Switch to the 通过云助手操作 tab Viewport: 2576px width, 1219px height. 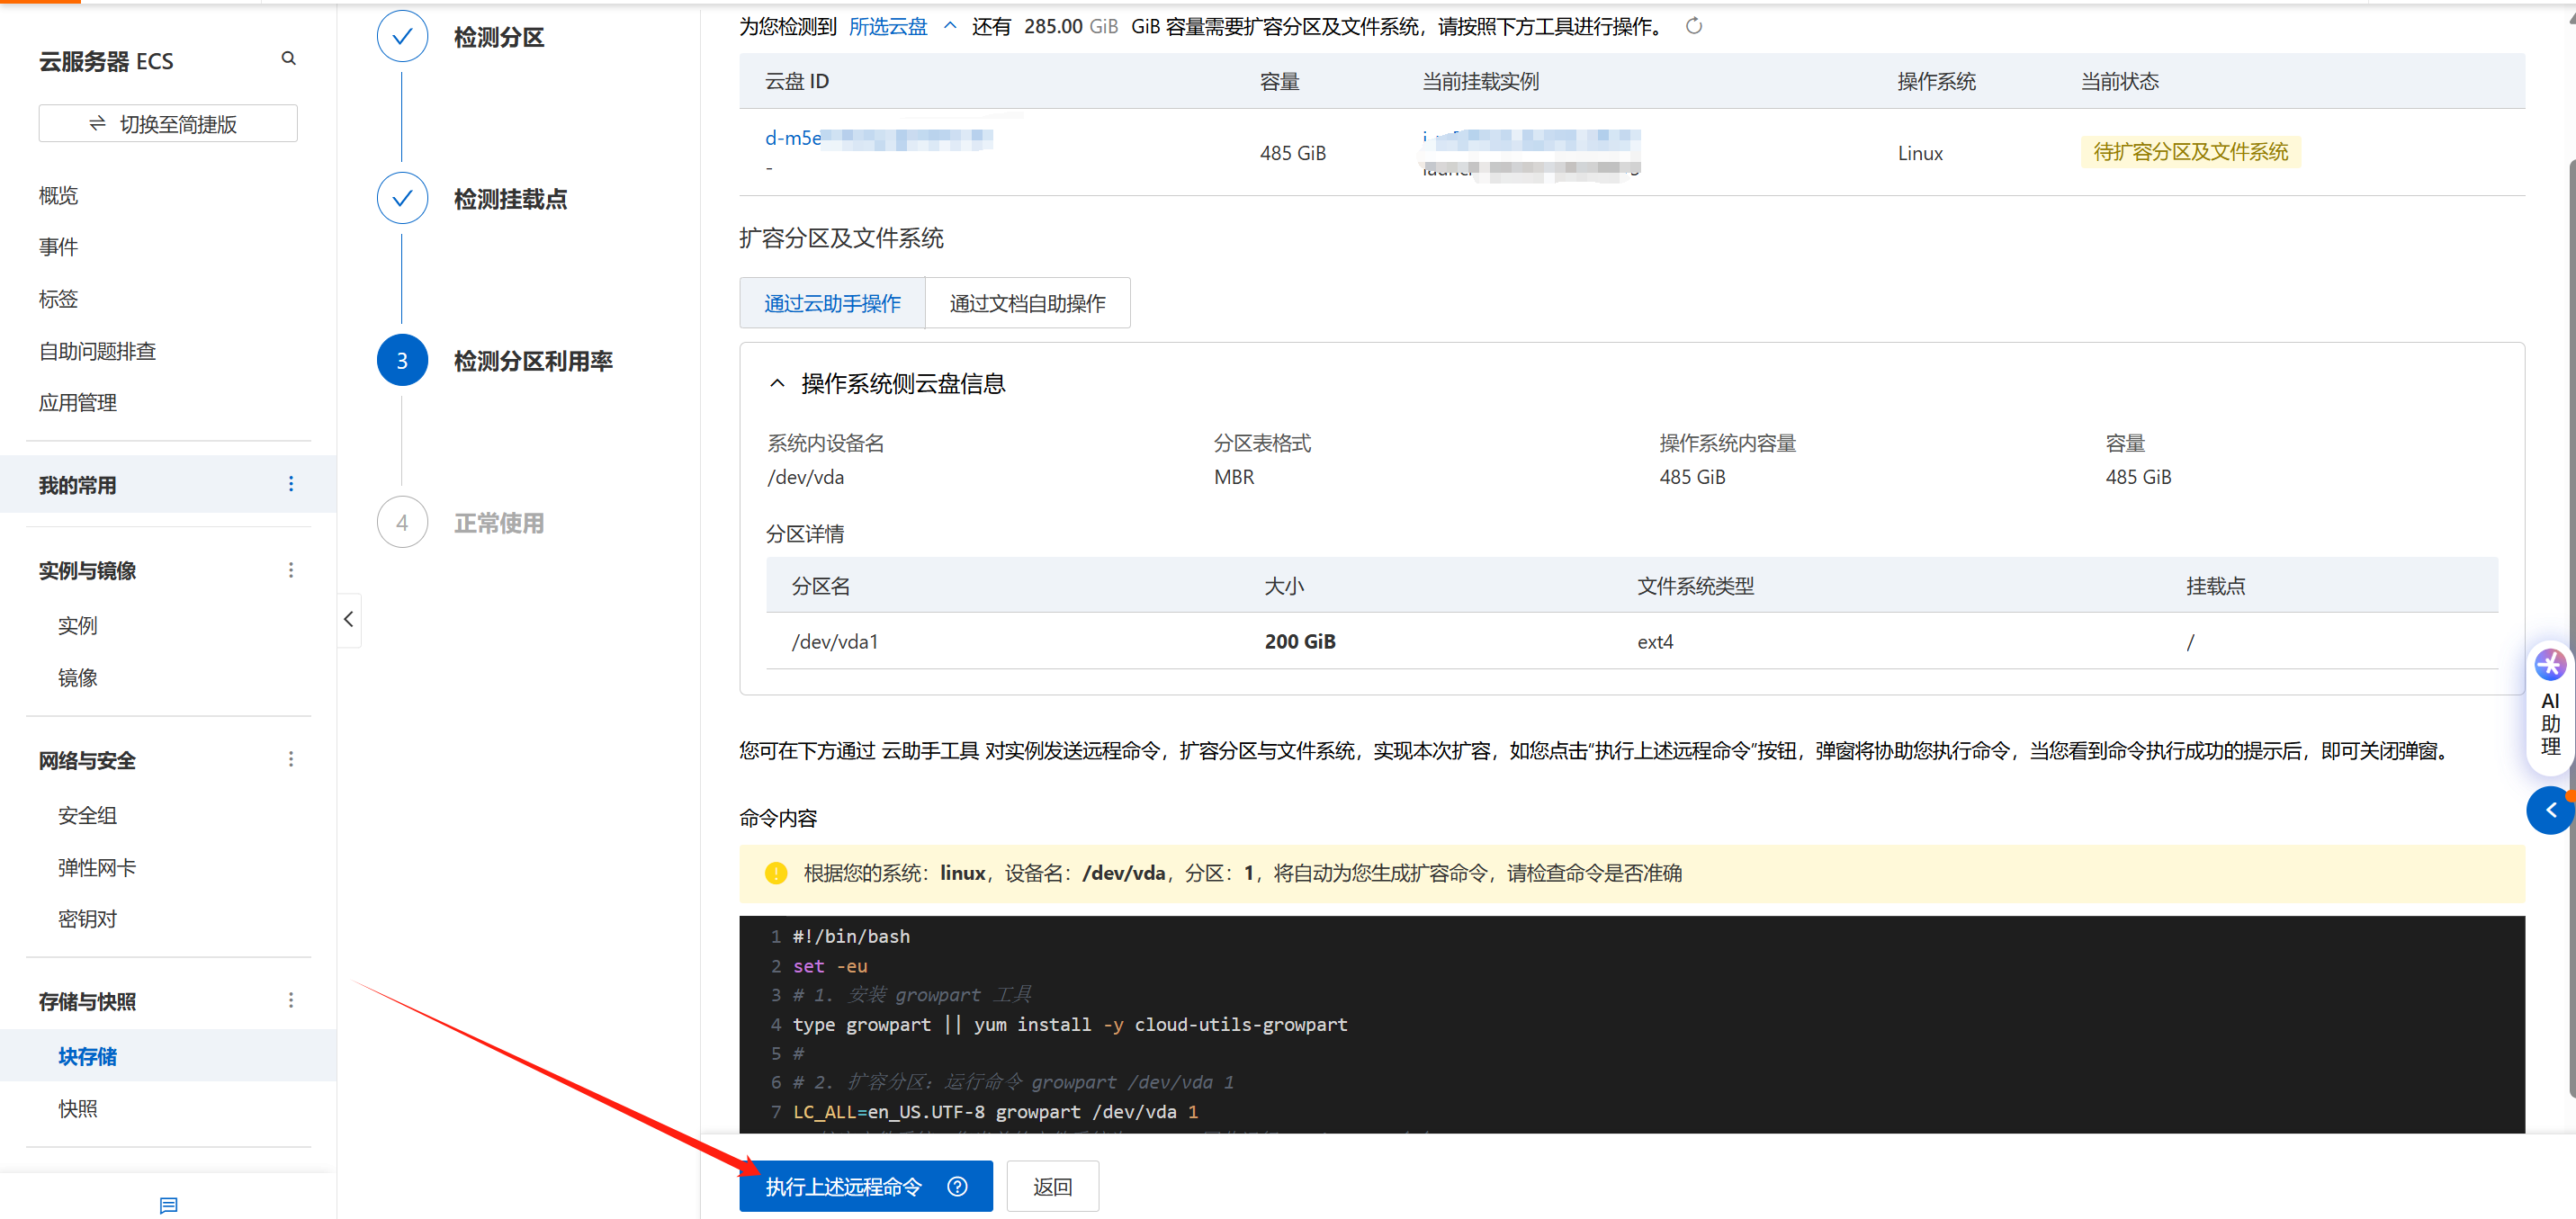832,303
